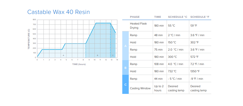The image size is (243, 106).
Task: Click the 'TIME (hours)' axis label
Action: 79,64
